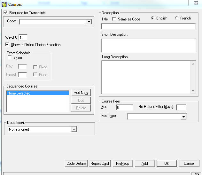Select the French language radio button

[x=177, y=19]
